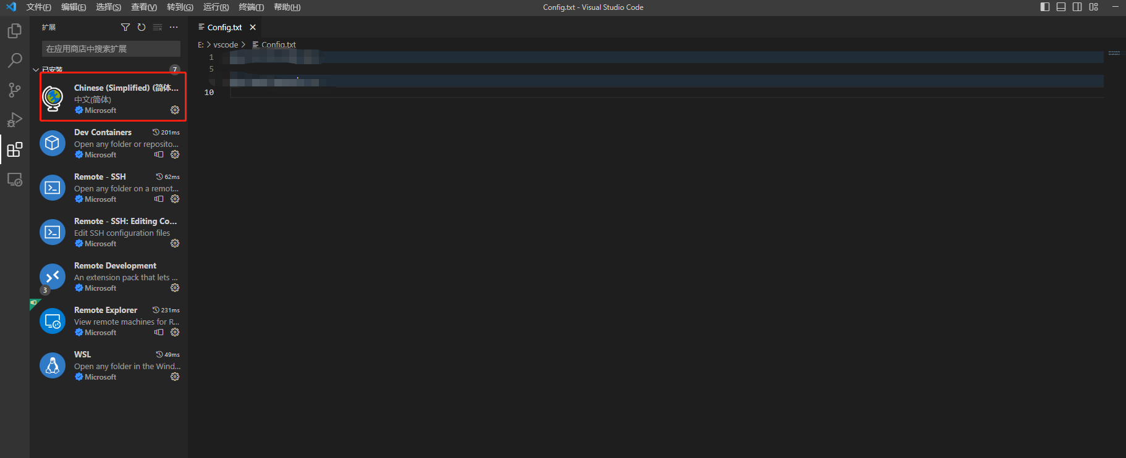
Task: Select the Chinese (Simplified) extension title
Action: click(126, 88)
